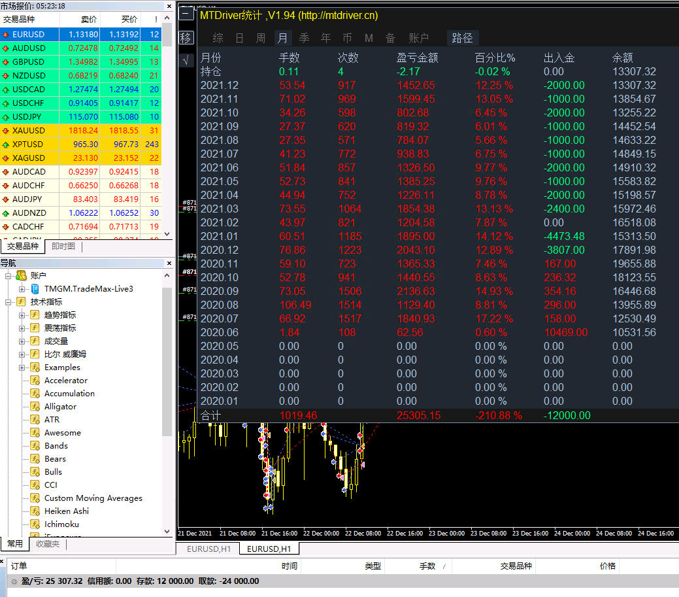Expand the 趋势指标 tree node
Image resolution: width=679 pixels, height=597 pixels.
pyautogui.click(x=22, y=315)
